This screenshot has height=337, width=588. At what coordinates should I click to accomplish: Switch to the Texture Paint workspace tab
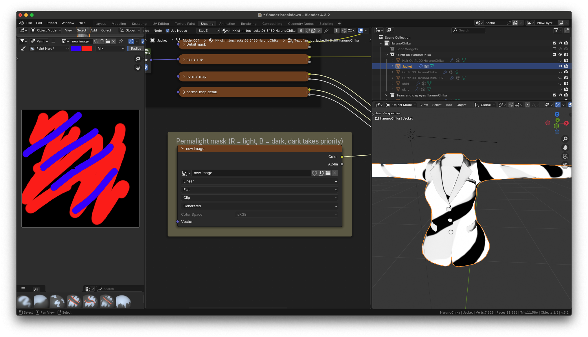pyautogui.click(x=185, y=24)
